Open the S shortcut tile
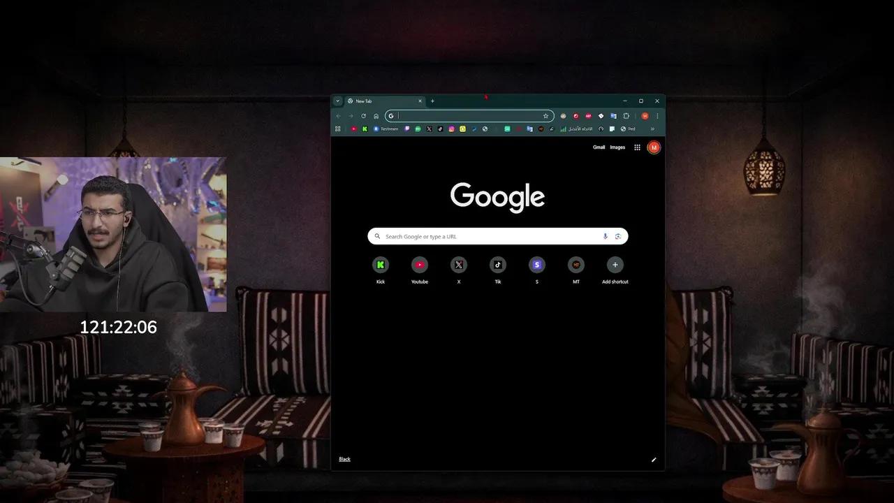Screen dimensions: 894x503 tap(537, 270)
